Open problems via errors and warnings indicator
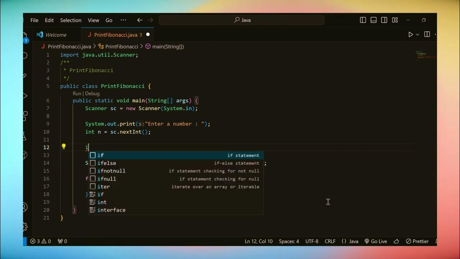The width and height of the screenshot is (460, 259). click(41, 241)
